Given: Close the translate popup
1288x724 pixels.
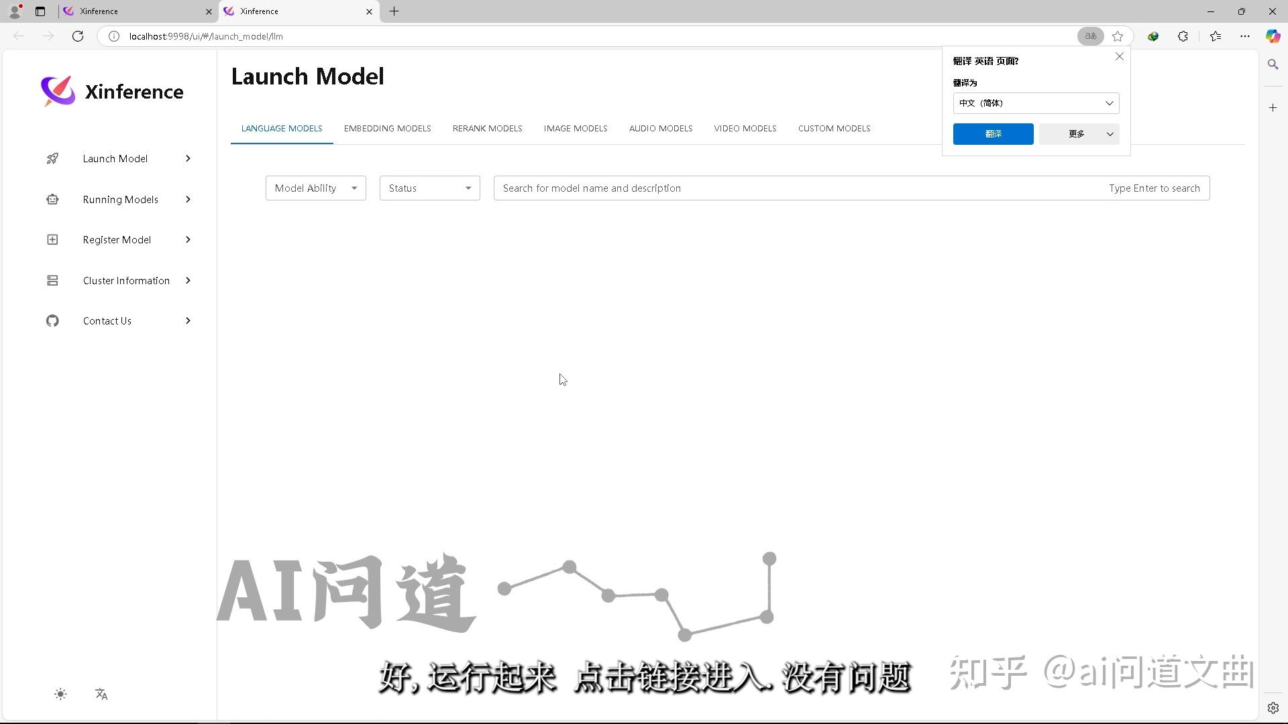Looking at the screenshot, I should tap(1120, 57).
